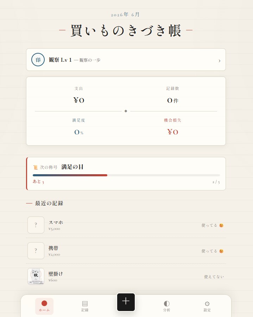253x317 pixels.
Task: Switch to the 分析 tab
Action: (x=167, y=306)
